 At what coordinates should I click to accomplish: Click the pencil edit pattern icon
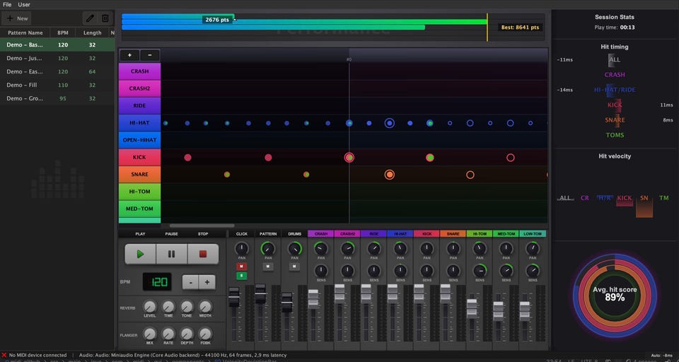[90, 18]
